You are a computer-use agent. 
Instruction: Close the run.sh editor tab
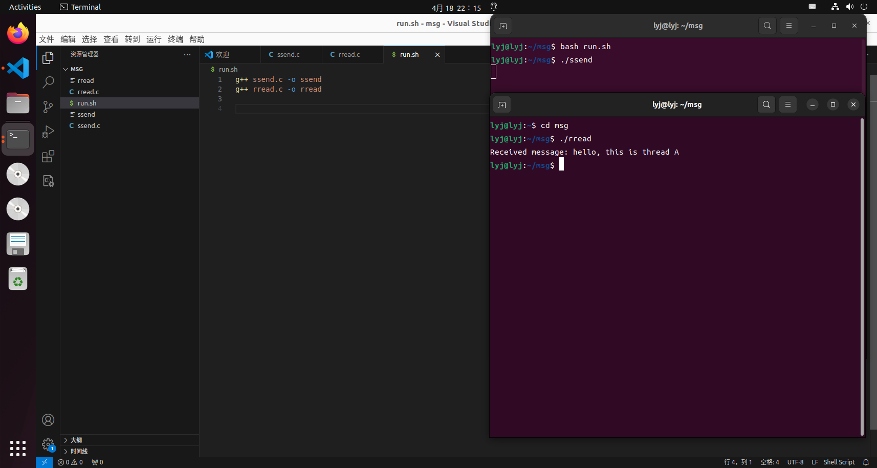(437, 55)
